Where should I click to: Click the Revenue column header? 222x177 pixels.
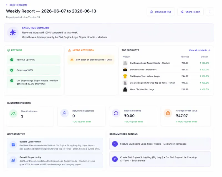tap(185, 57)
